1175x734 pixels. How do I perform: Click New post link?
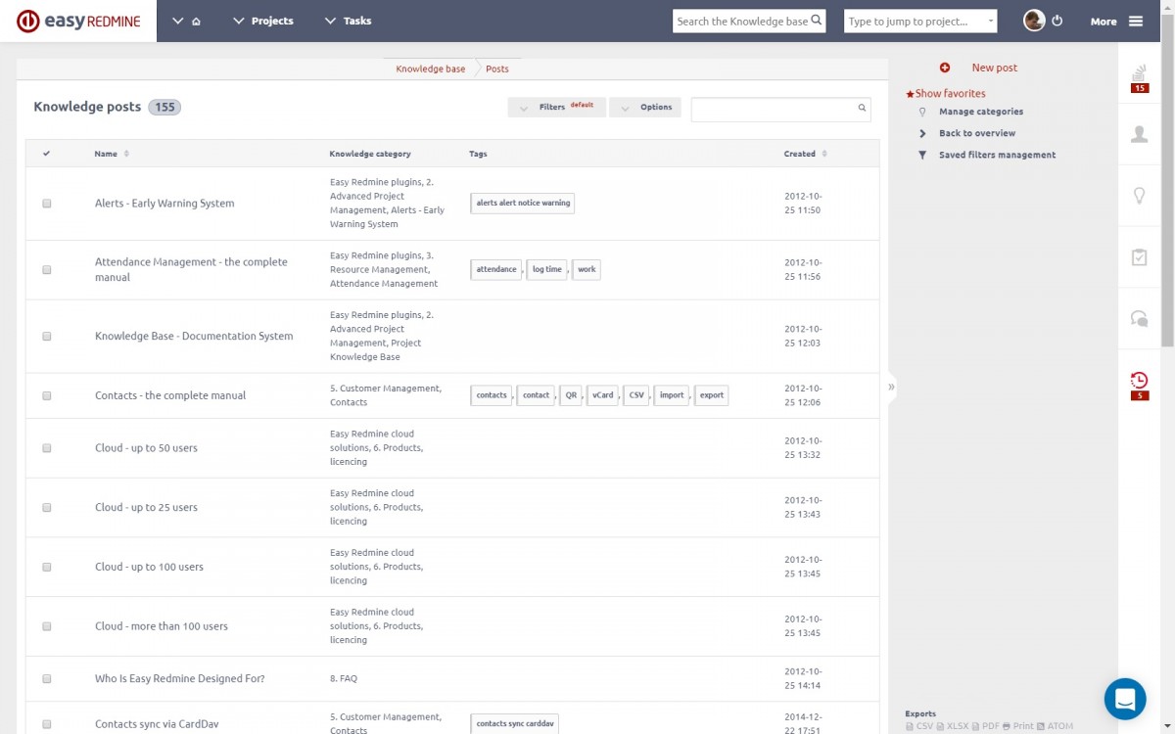coord(994,68)
